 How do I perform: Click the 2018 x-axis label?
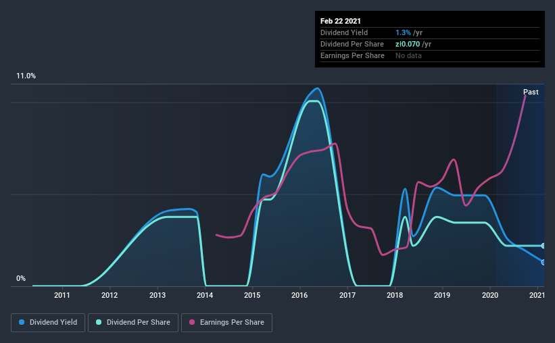click(x=395, y=295)
